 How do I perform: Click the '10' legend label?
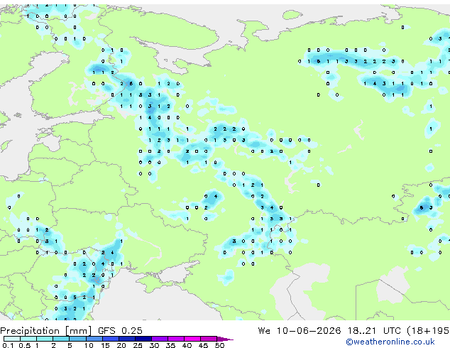[89, 345]
